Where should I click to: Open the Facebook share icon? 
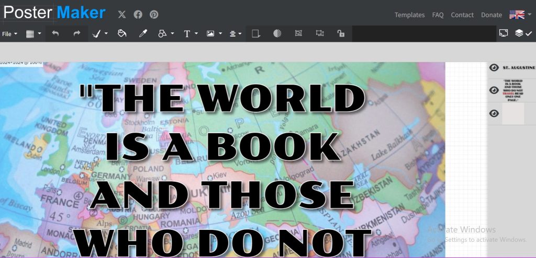(x=138, y=14)
